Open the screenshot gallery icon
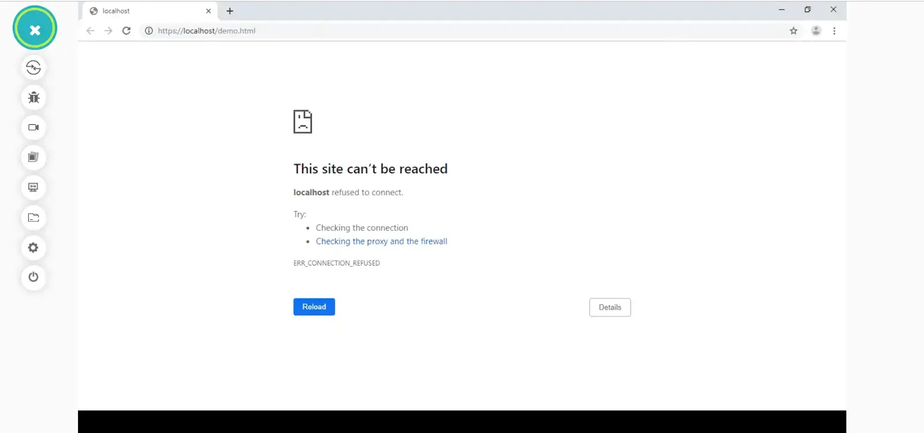The width and height of the screenshot is (924, 433). (x=33, y=157)
